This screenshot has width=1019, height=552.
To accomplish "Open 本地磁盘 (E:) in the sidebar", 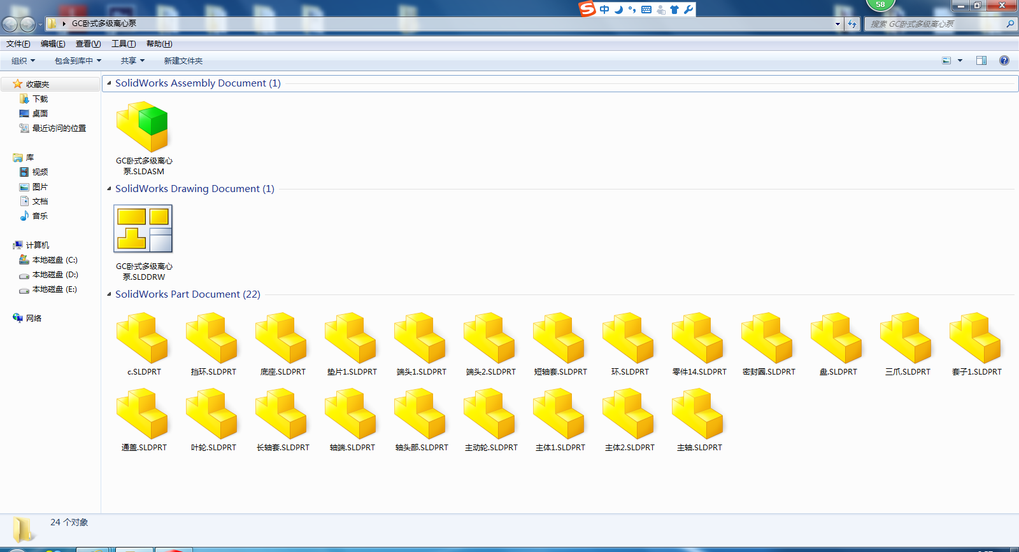I will pyautogui.click(x=48, y=289).
